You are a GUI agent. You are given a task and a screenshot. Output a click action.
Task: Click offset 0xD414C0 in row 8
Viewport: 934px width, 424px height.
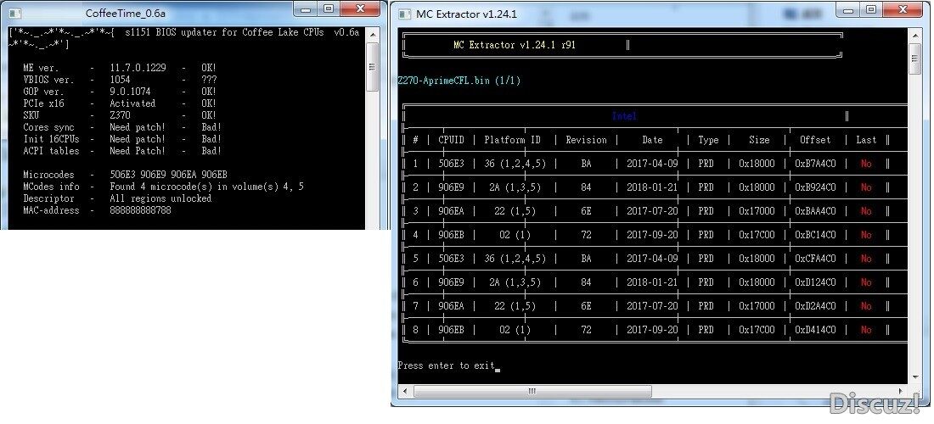coord(815,330)
